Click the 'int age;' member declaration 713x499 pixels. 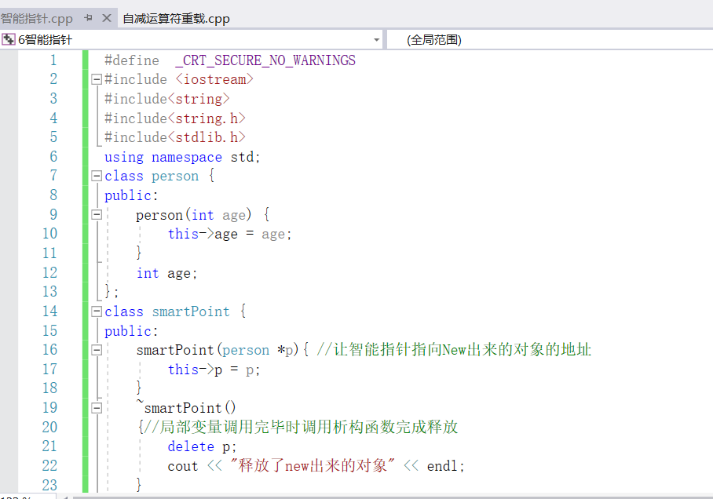pos(167,273)
